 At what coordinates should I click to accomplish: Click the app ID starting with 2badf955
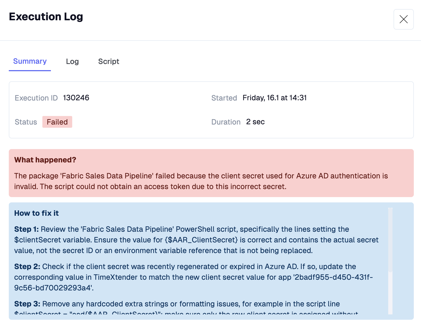[333, 277]
